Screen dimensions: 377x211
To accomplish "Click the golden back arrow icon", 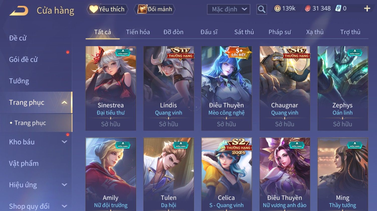I will tap(19, 11).
